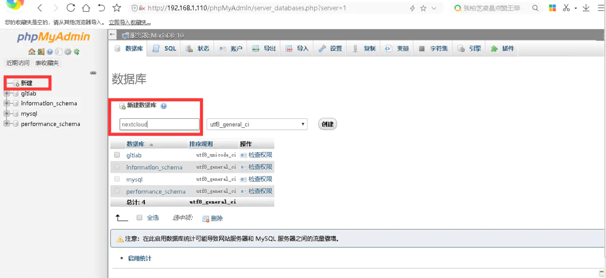Screen dimensions: 606x278
Task: Reload the page with browser refresh icon
Action: pyautogui.click(x=71, y=8)
